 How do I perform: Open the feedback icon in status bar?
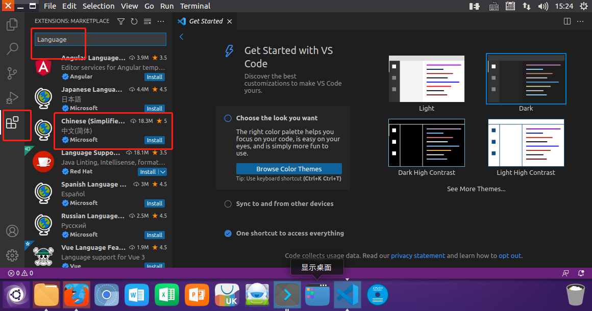click(x=565, y=273)
